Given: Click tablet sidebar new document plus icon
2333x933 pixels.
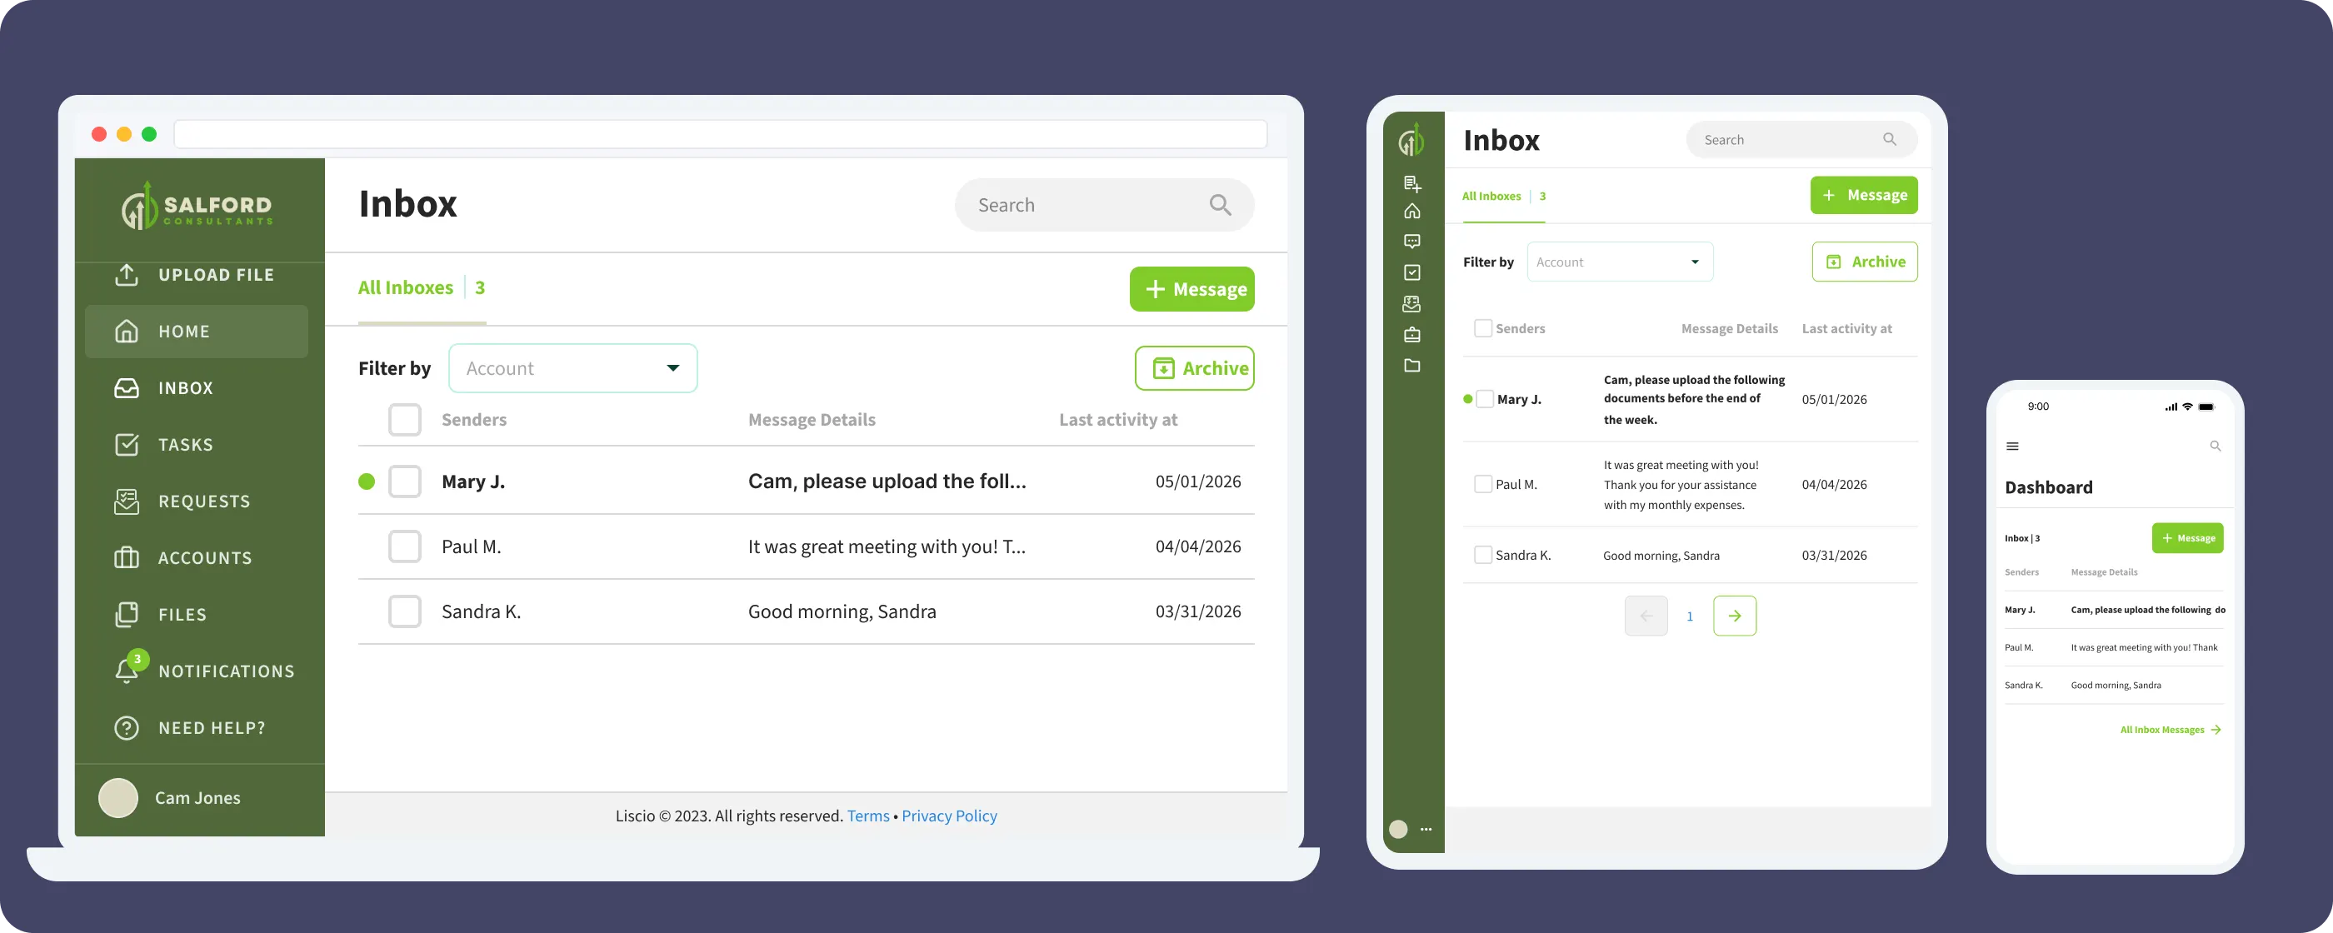Looking at the screenshot, I should (1412, 184).
